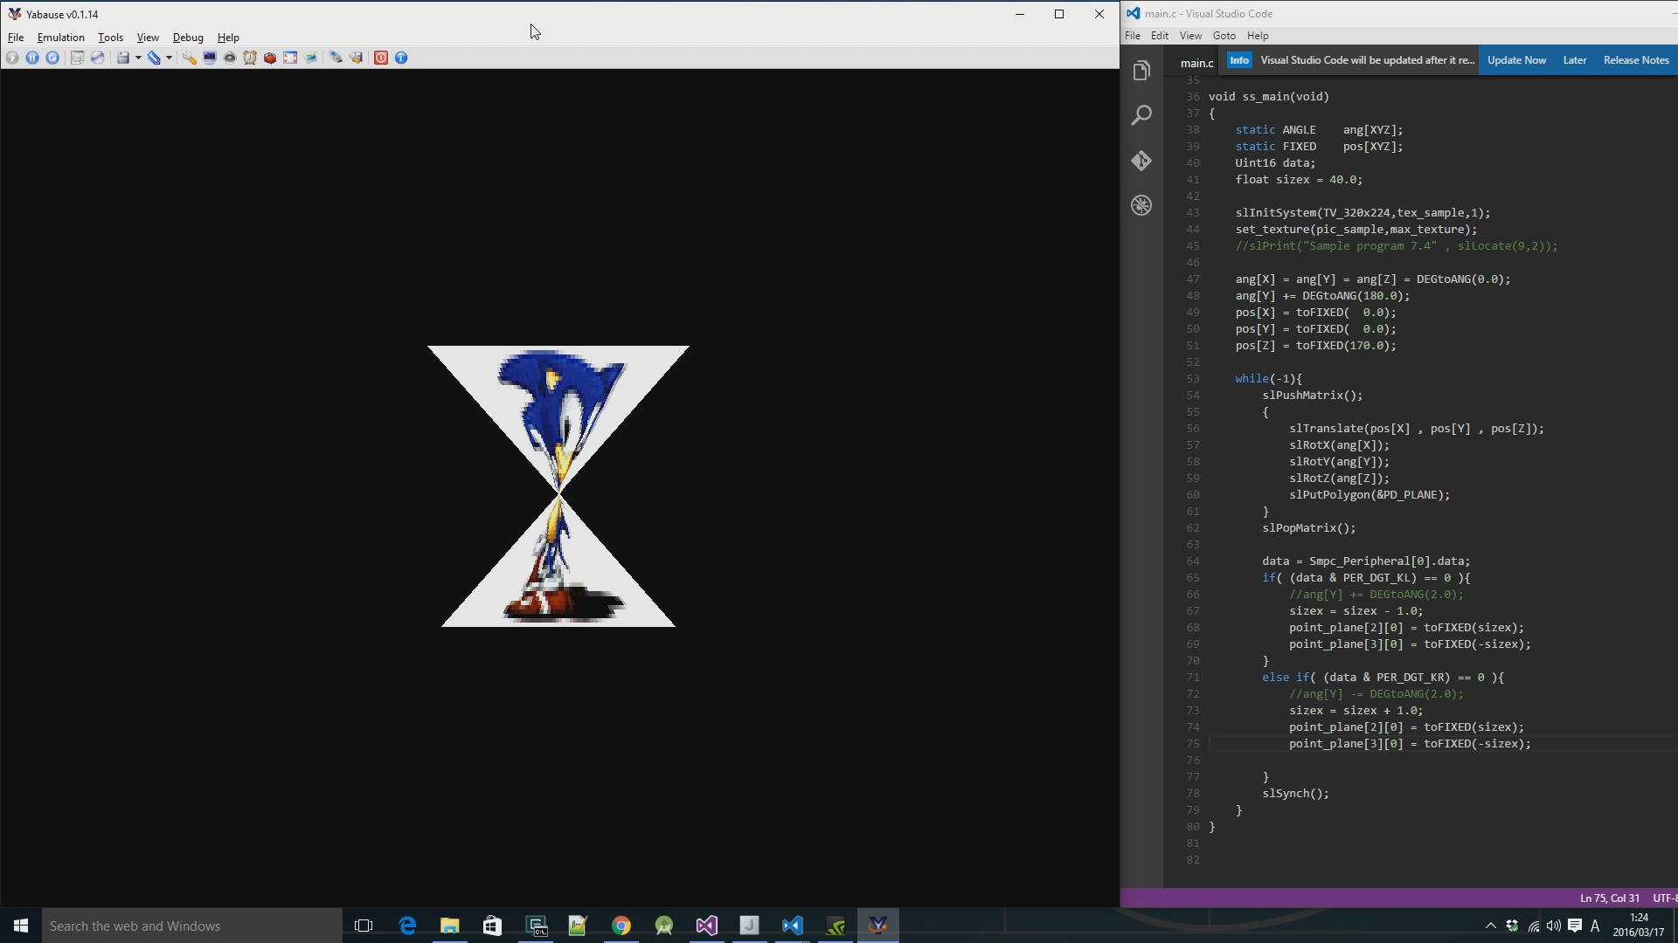Click the slPutPolygon(&PD_PLANE); line
This screenshot has width=1678, height=943.
pyautogui.click(x=1369, y=495)
